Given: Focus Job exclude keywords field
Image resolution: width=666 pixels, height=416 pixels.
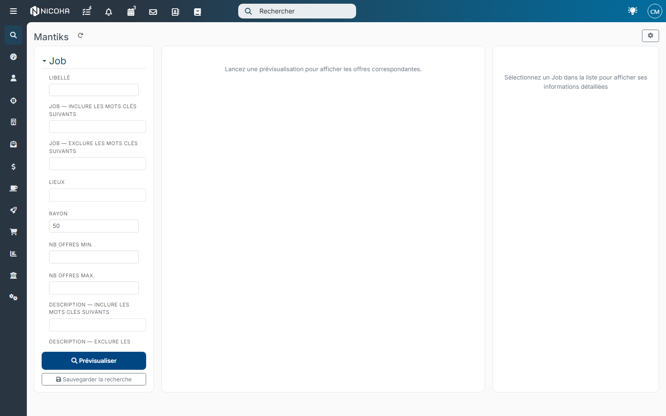Looking at the screenshot, I should [x=98, y=164].
